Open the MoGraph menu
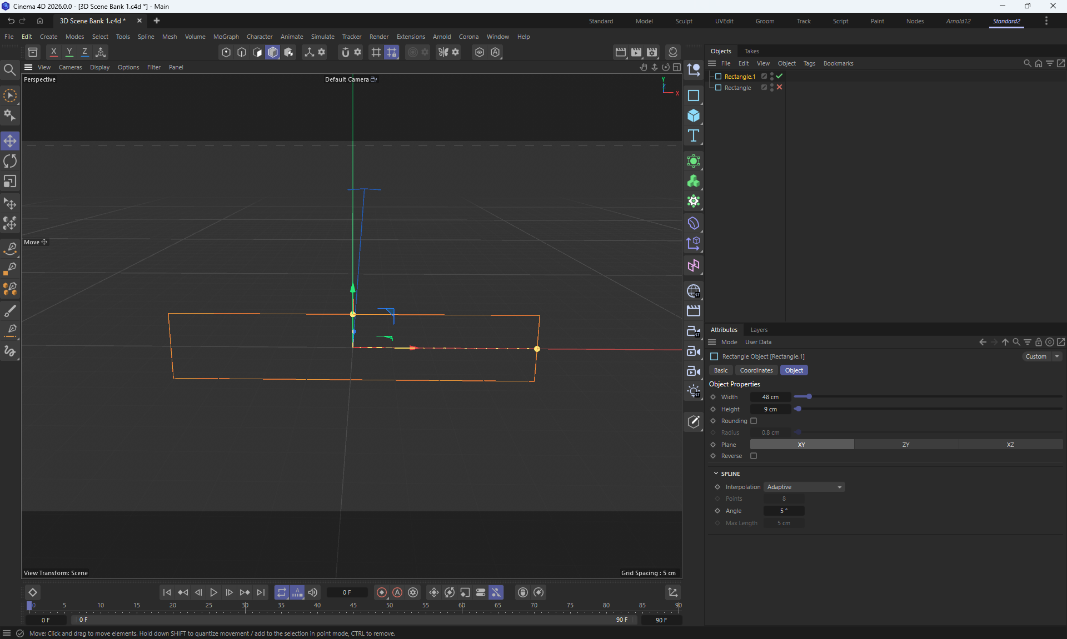1067x639 pixels. click(226, 37)
